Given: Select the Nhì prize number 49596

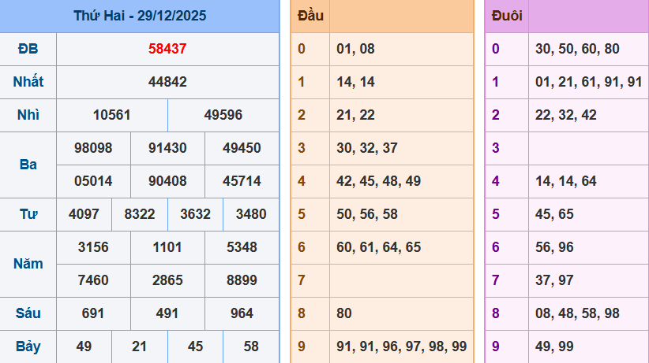Looking at the screenshot, I should pyautogui.click(x=223, y=115).
